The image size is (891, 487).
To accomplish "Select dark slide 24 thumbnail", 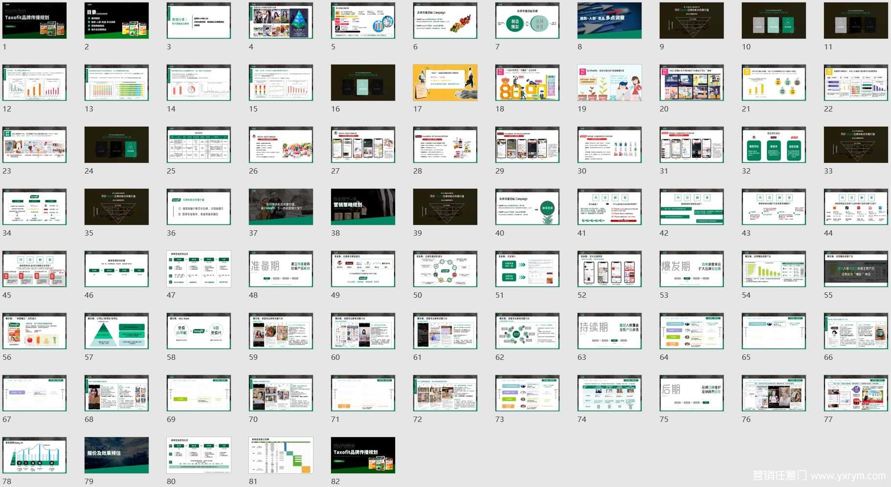I will (116, 145).
